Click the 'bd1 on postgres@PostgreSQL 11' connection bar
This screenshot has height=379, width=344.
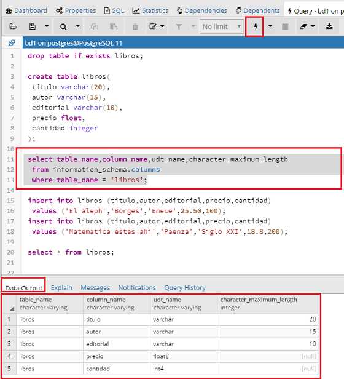click(183, 43)
